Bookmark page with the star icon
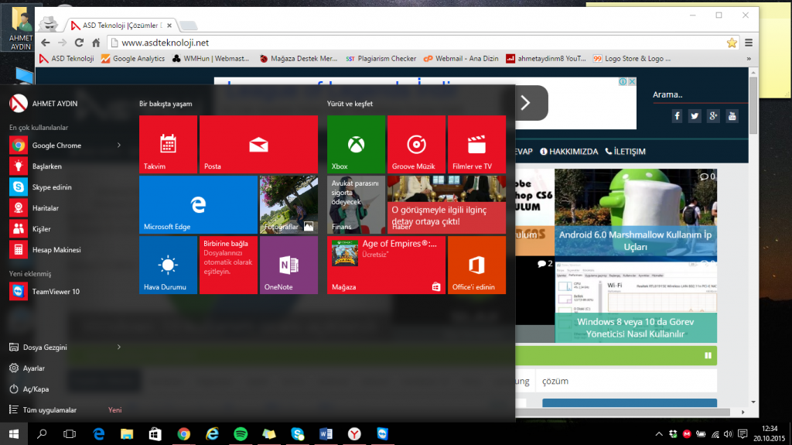The height and width of the screenshot is (445, 792). point(732,43)
